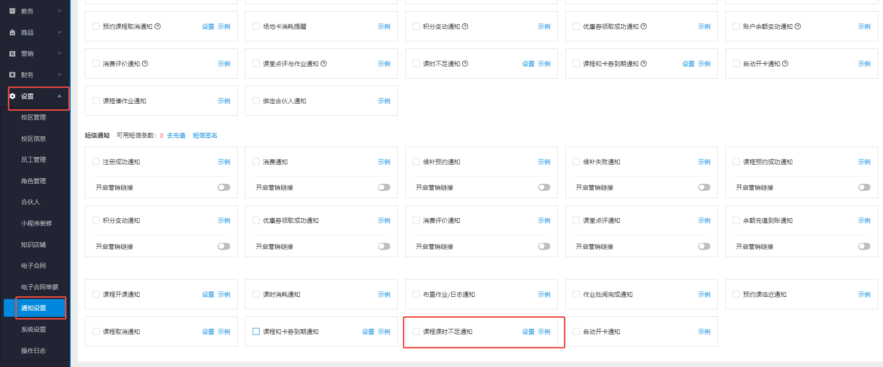Open 校区信息 in sidebar
This screenshot has width=883, height=367.
click(x=33, y=139)
